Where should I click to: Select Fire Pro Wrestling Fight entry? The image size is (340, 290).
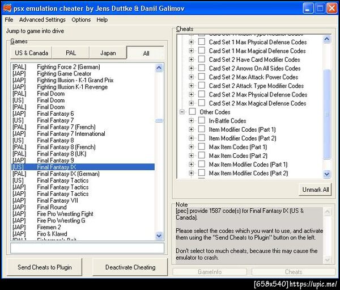[x=83, y=214]
